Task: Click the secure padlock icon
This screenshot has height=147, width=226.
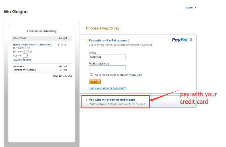Action: point(191,40)
